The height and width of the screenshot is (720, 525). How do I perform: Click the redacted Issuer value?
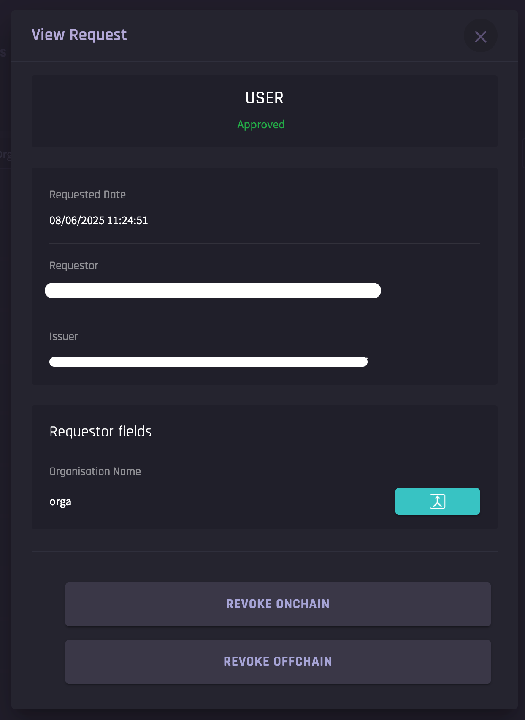(208, 362)
